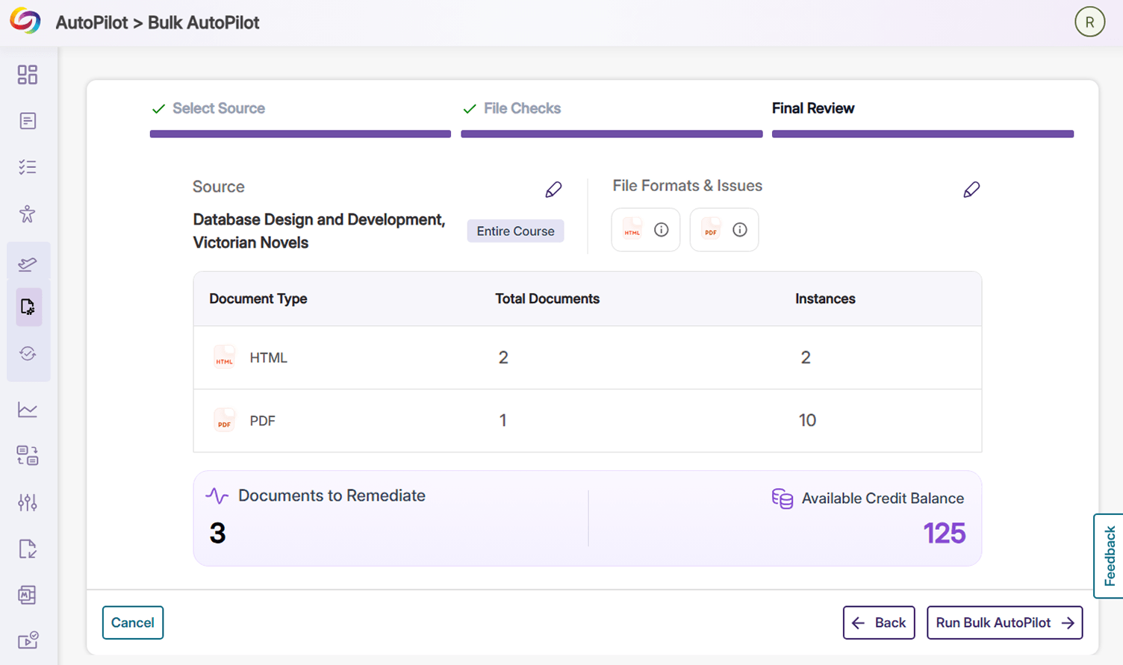Click the HTML document type label
The image size is (1123, 665).
tap(268, 358)
